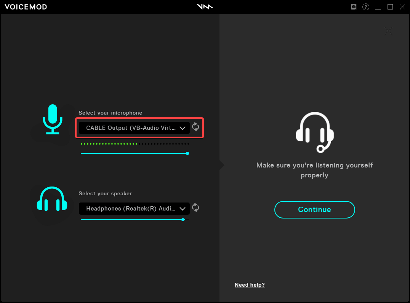Open the Discord icon in title bar
Viewport: 410px width, 303px height.
point(354,7)
